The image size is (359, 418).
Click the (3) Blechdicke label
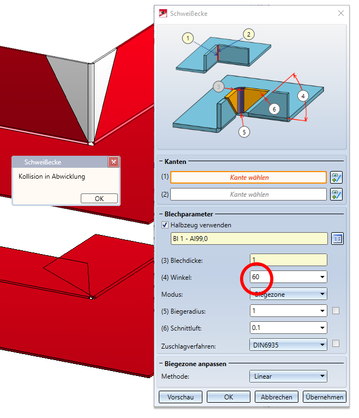click(182, 261)
